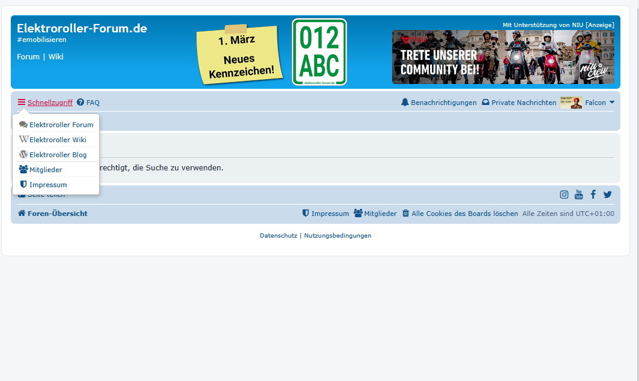The image size is (639, 381).
Task: Click the 012 ABC license plate logo
Action: (319, 52)
